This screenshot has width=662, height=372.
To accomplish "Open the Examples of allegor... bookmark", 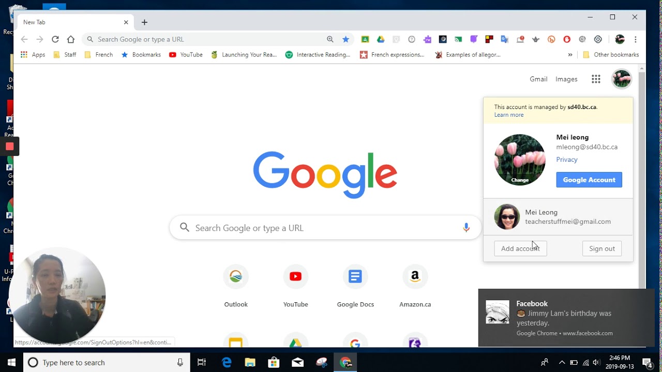I will pyautogui.click(x=468, y=54).
